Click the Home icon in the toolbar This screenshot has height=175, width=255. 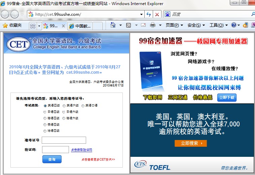click(113, 25)
